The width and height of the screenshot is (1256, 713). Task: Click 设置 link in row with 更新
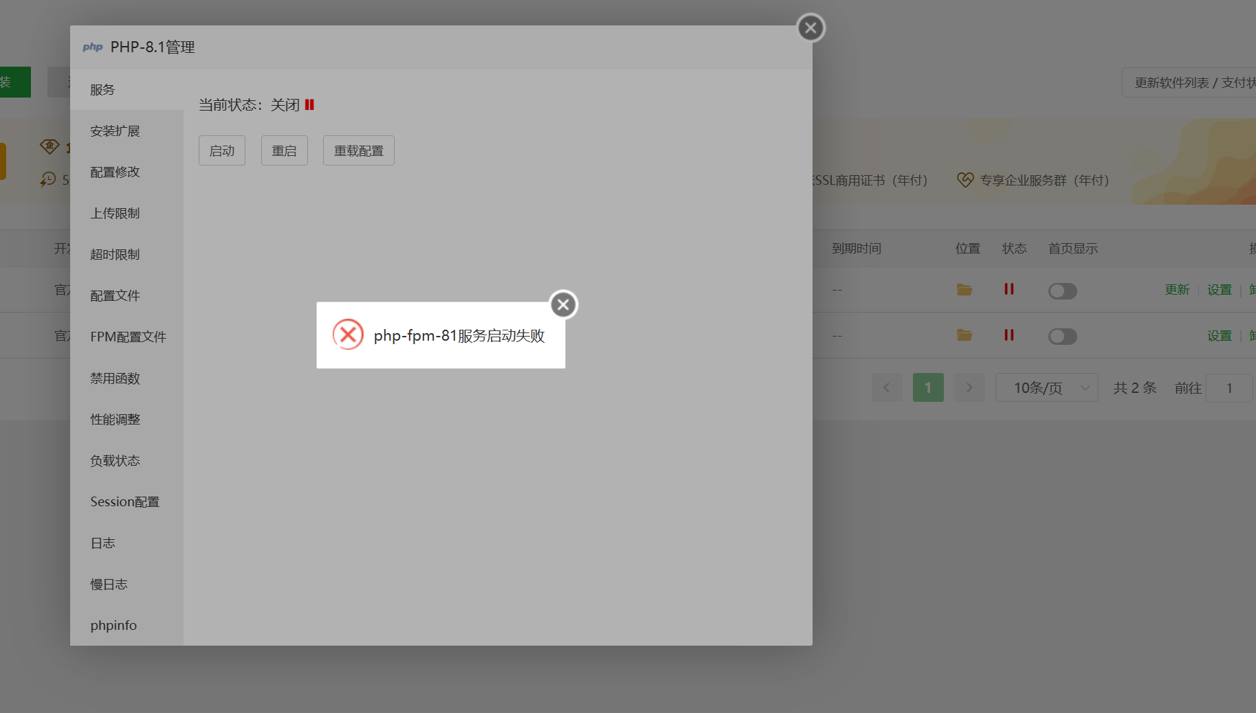coord(1220,290)
